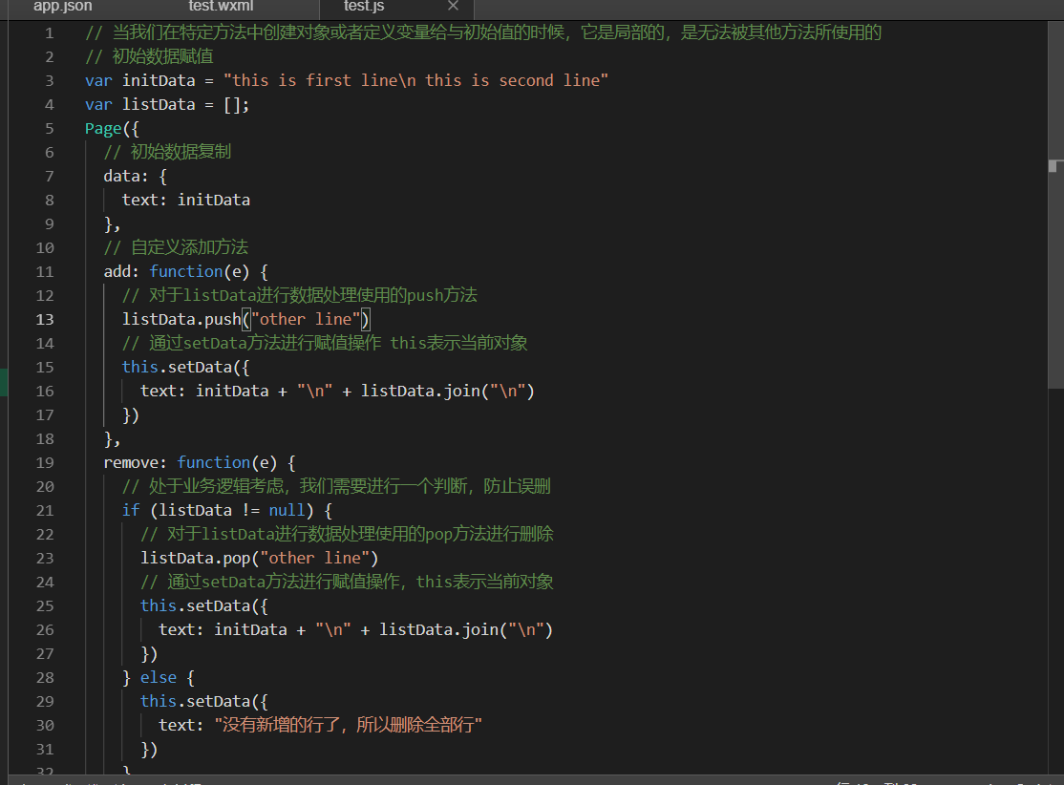Image resolution: width=1064 pixels, height=785 pixels.
Task: Switch to the test.wxml tab
Action: 221,7
